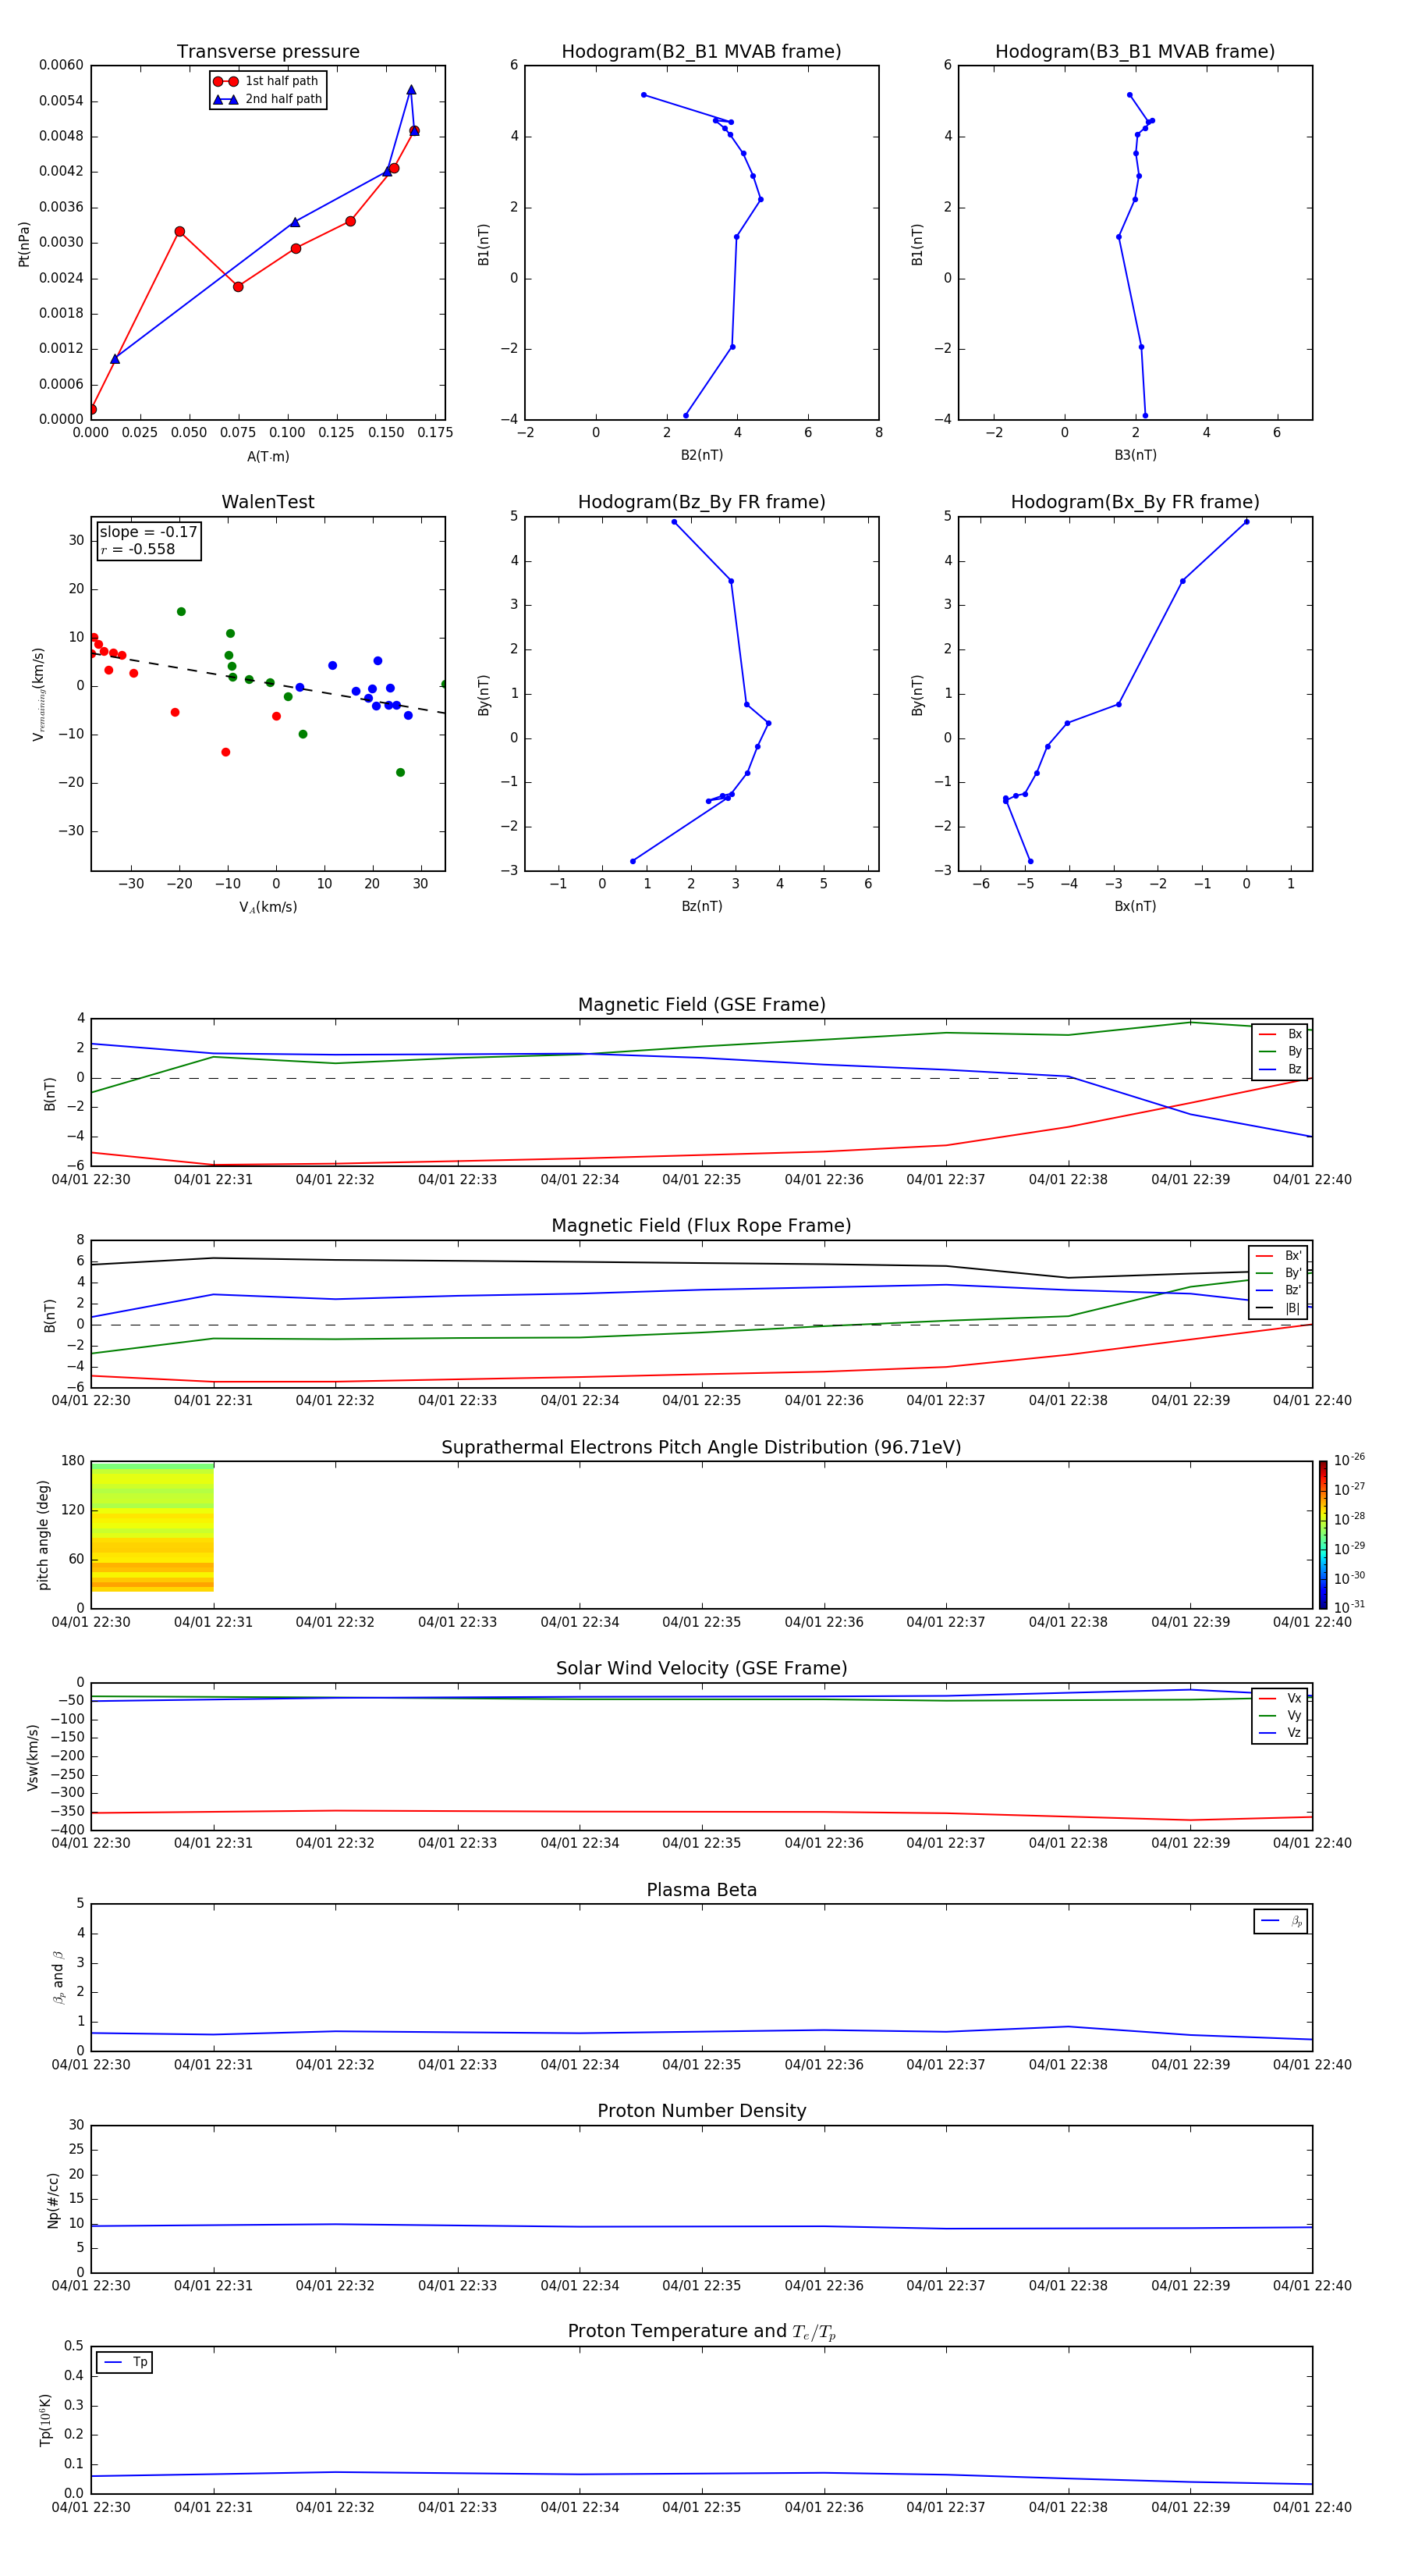Select 'Hodogram(B3_B1 MVAB frame)' title
Screen dimensions: 1404x2576
(x=1135, y=52)
